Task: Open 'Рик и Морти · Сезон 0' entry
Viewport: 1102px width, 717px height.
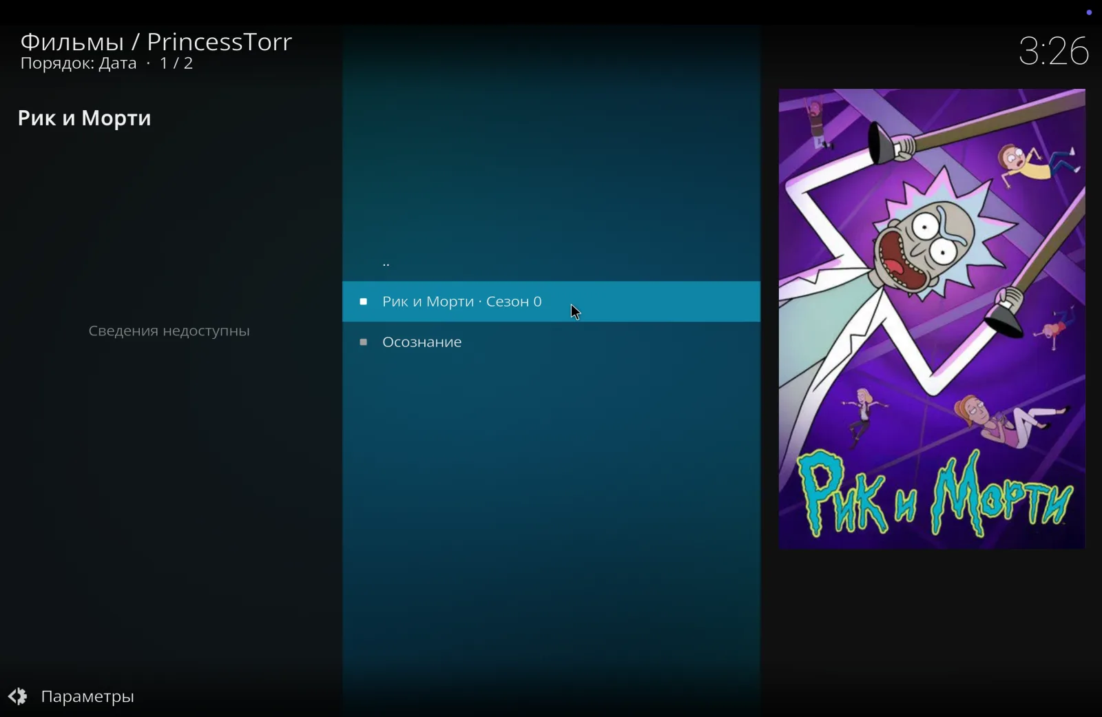Action: (551, 302)
